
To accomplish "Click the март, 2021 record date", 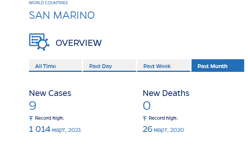I will point(67,130).
